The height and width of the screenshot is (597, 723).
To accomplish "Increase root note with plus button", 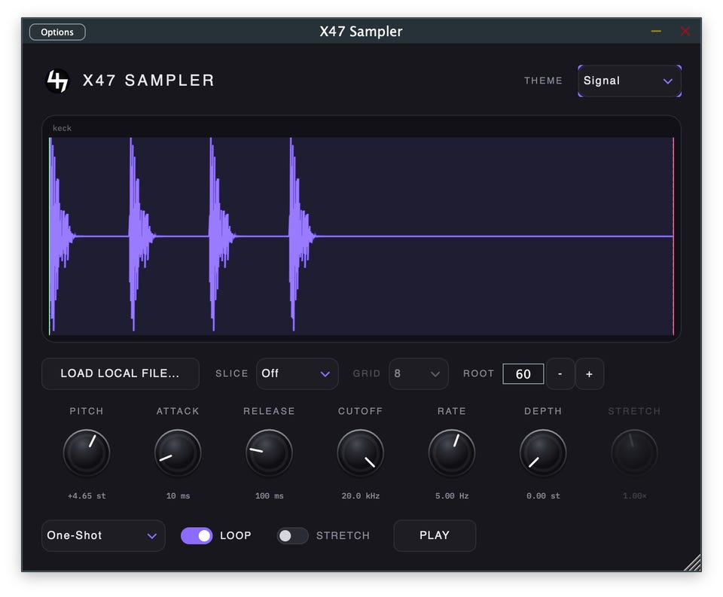I will [x=589, y=374].
